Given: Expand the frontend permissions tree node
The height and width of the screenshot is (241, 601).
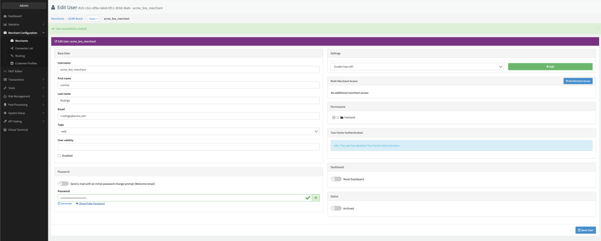Looking at the screenshot, I should [x=333, y=117].
